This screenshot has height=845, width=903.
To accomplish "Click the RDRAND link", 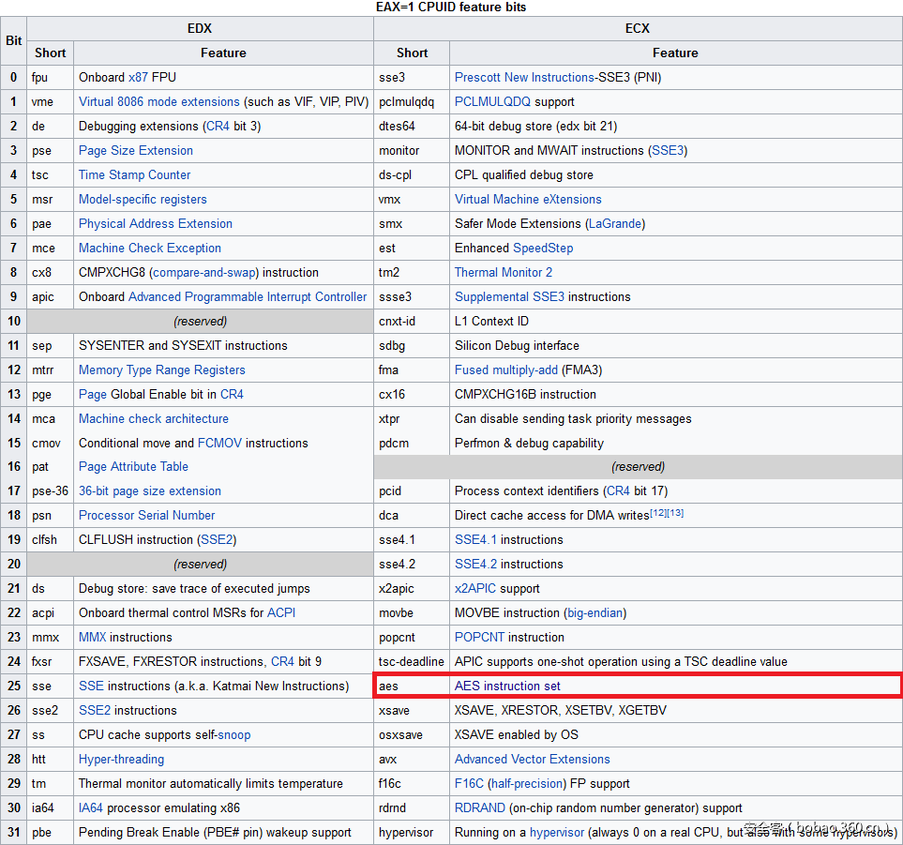I will (480, 807).
